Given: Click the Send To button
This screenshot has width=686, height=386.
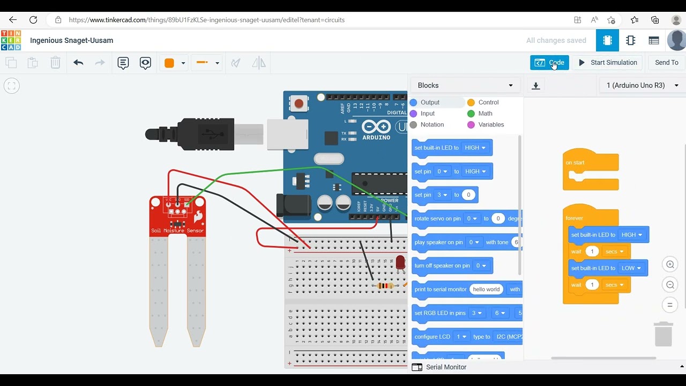Looking at the screenshot, I should [667, 63].
